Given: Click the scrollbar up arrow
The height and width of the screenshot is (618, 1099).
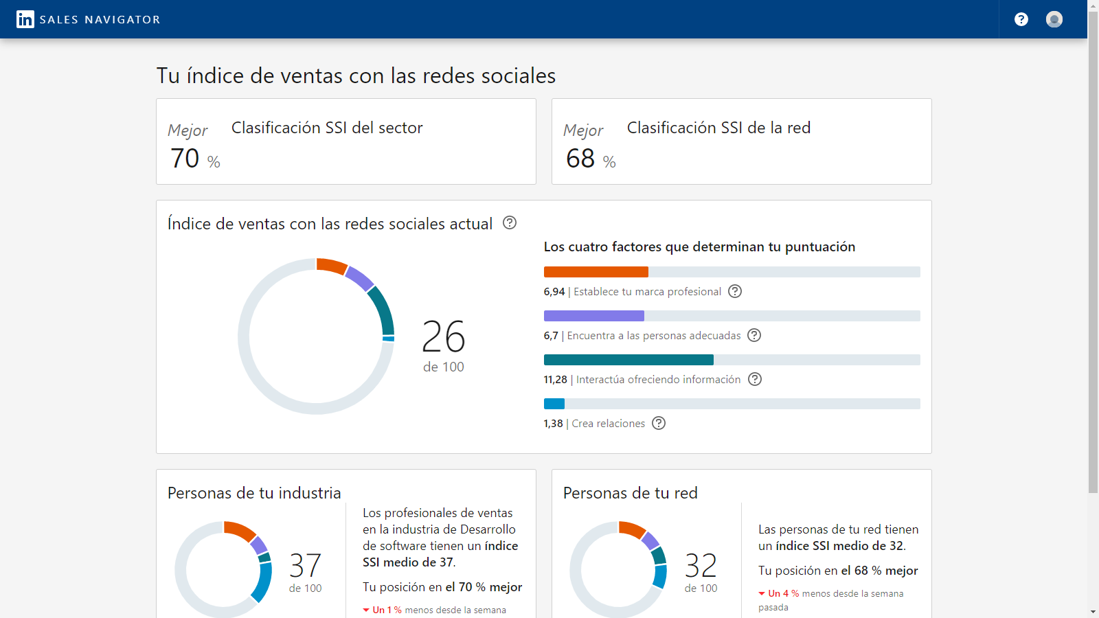Looking at the screenshot, I should (x=1093, y=5).
